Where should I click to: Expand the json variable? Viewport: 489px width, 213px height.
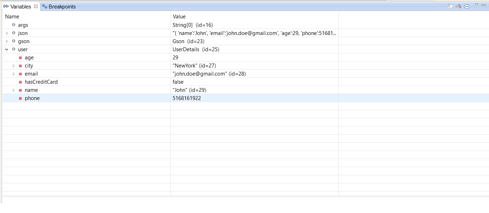click(6, 33)
